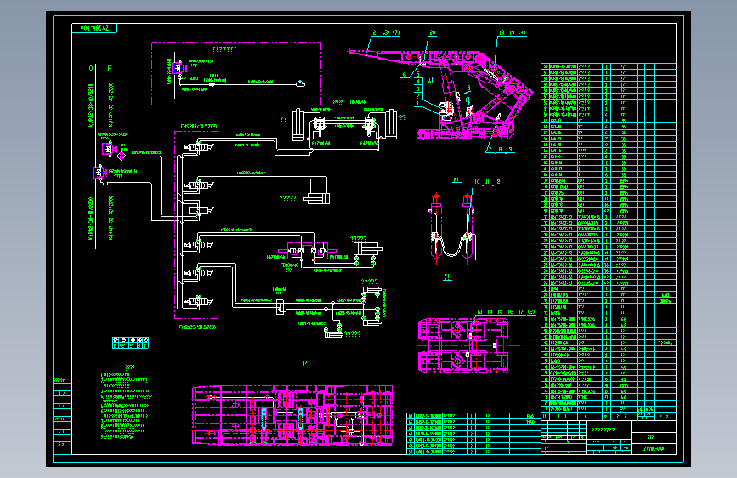Click the "P" view label above the base plan

click(304, 363)
